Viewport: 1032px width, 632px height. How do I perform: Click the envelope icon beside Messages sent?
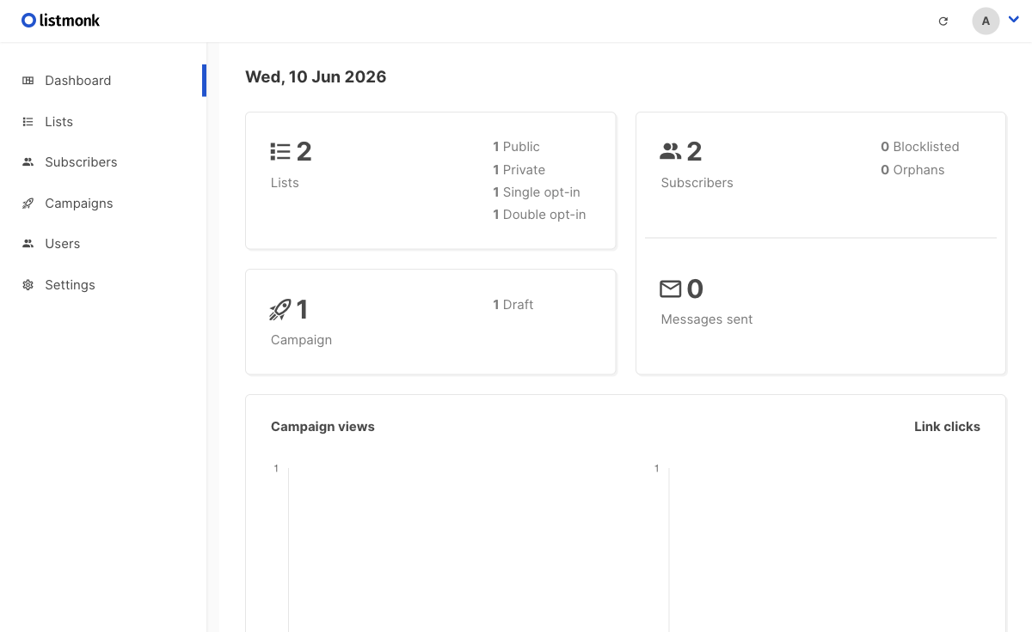(x=671, y=289)
